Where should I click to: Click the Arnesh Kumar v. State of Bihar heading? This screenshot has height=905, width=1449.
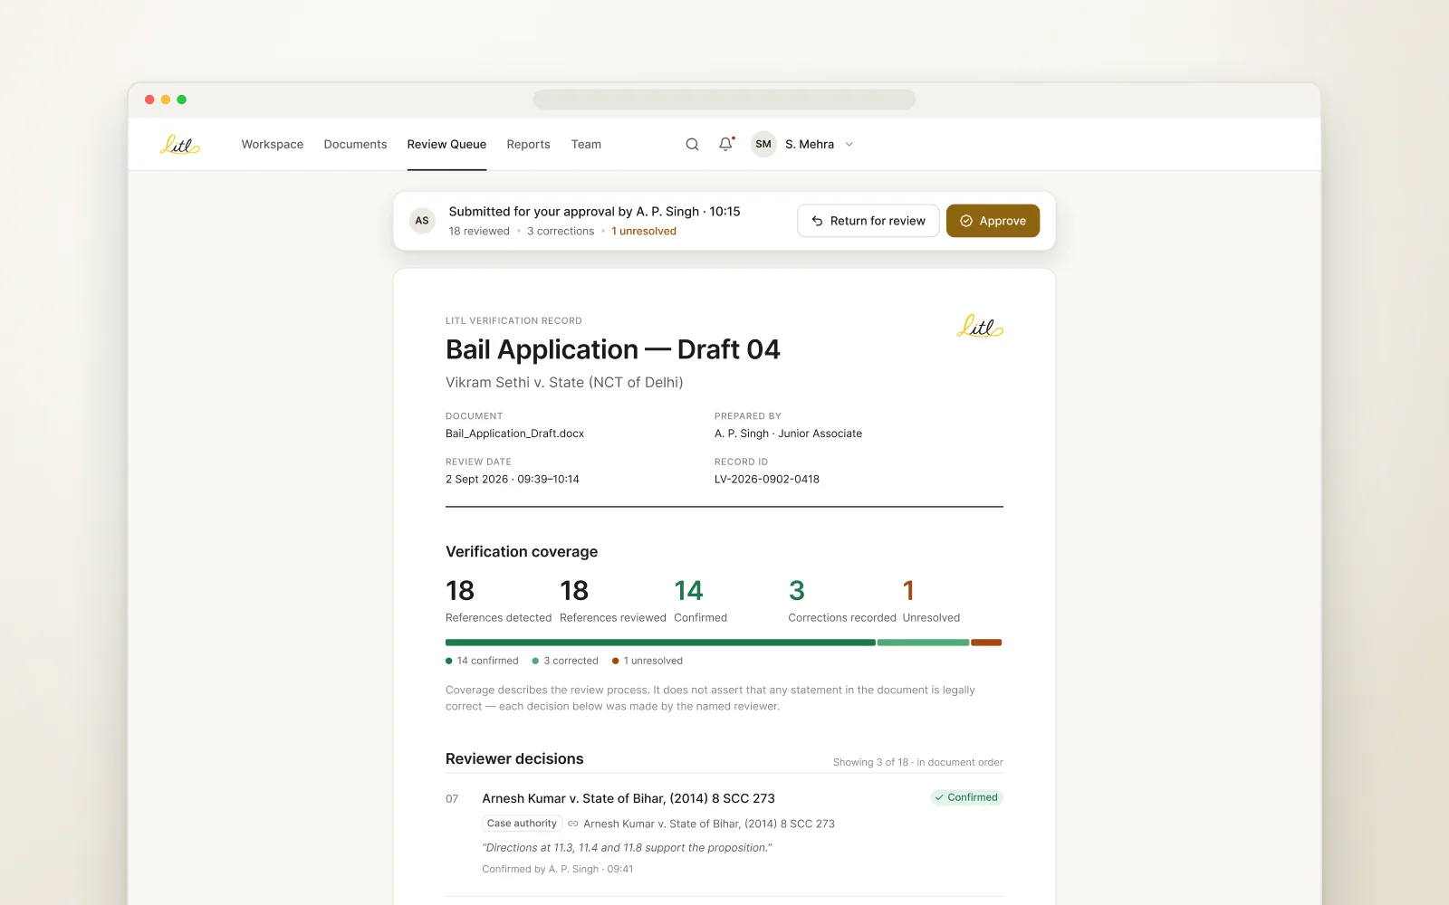point(629,798)
